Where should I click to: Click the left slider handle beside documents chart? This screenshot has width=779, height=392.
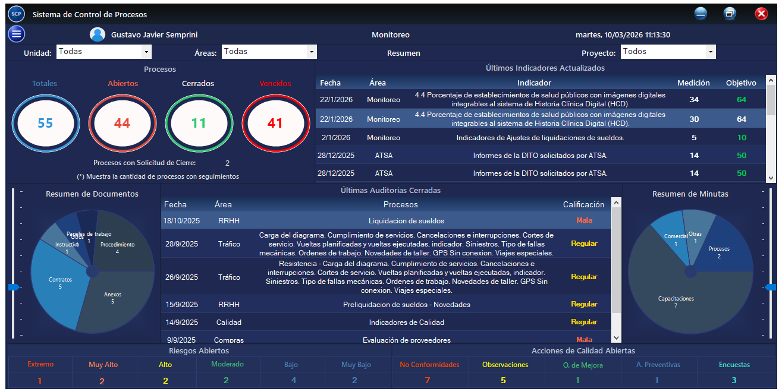[x=14, y=287]
